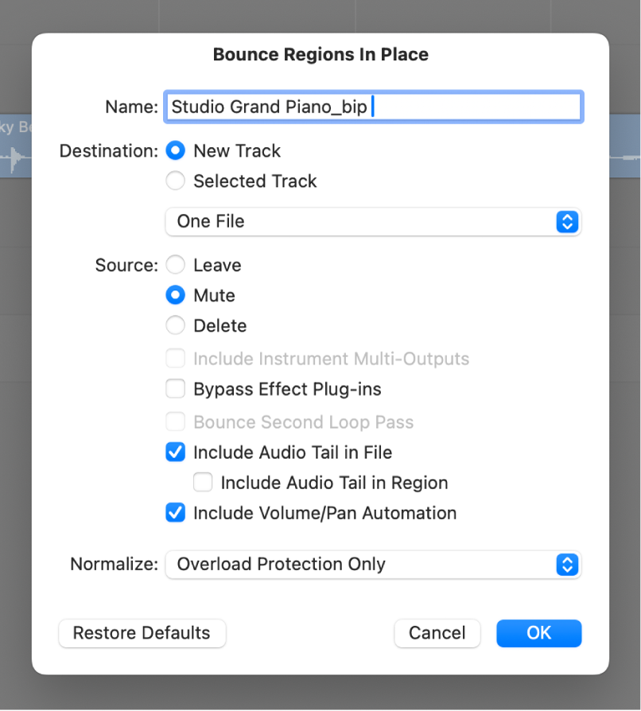The width and height of the screenshot is (641, 711).
Task: Check Include Audio Tail in Region
Action: click(x=203, y=482)
